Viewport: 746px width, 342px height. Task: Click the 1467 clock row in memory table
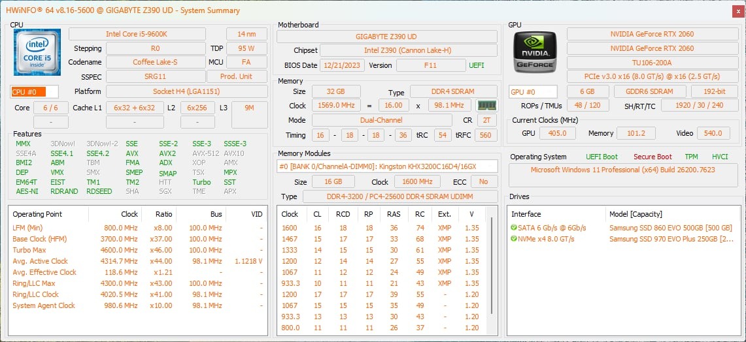tap(383, 239)
